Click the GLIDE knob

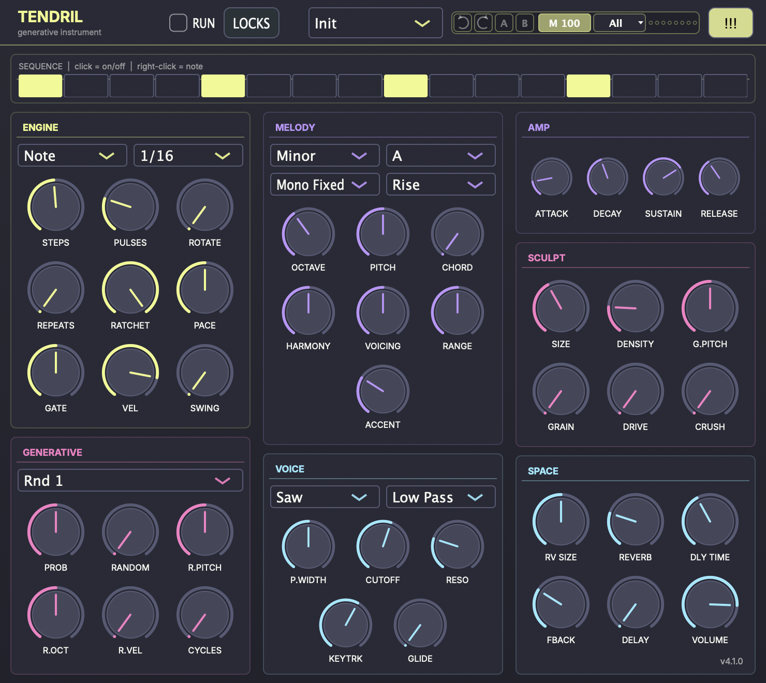click(420, 625)
